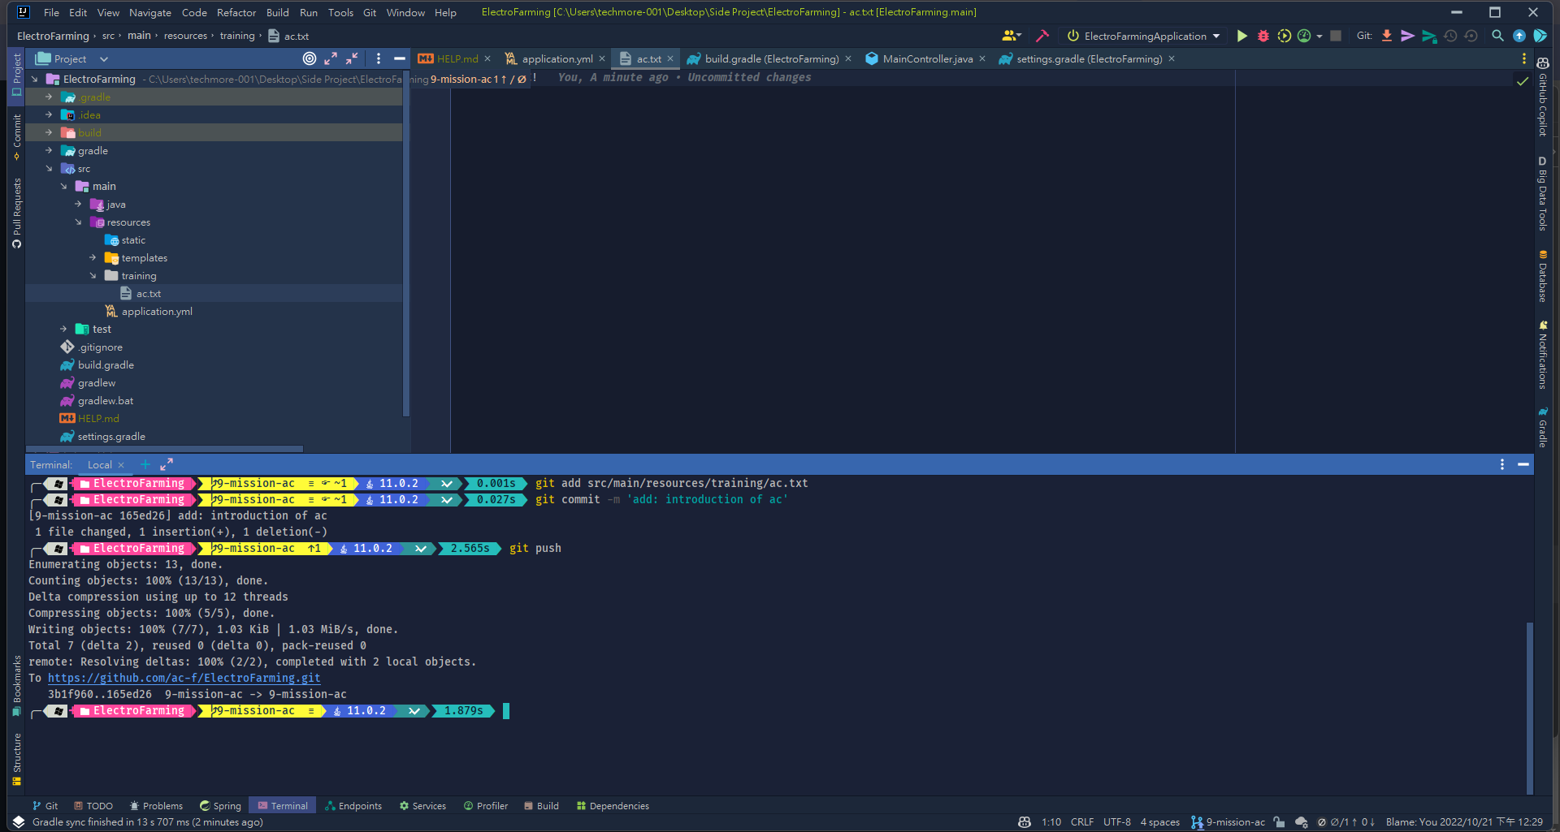1560x832 pixels.
Task: Open GitHub Copilot right sidebar panel
Action: click(x=1542, y=96)
